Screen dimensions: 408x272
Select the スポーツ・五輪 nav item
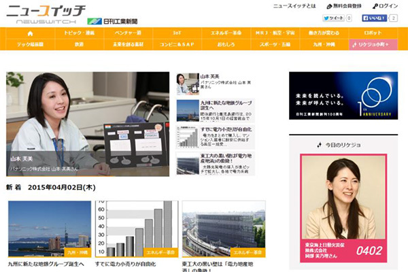click(x=275, y=44)
